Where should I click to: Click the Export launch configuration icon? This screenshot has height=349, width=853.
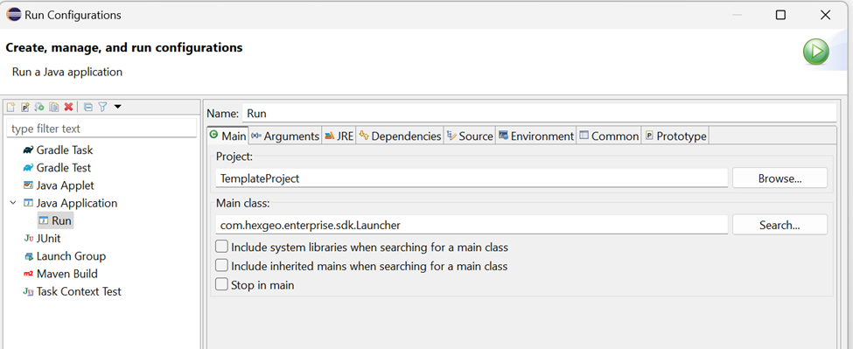pyautogui.click(x=39, y=107)
